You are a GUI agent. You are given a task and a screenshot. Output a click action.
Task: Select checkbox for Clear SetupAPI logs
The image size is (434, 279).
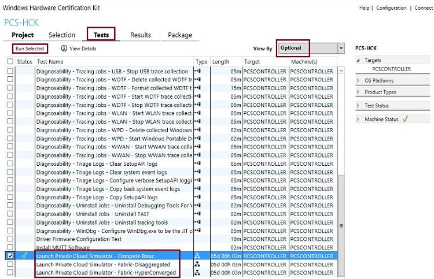pyautogui.click(x=10, y=163)
